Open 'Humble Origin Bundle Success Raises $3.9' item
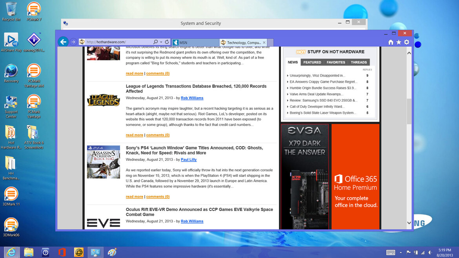Viewport: 459px width, 258px height. pos(323,88)
